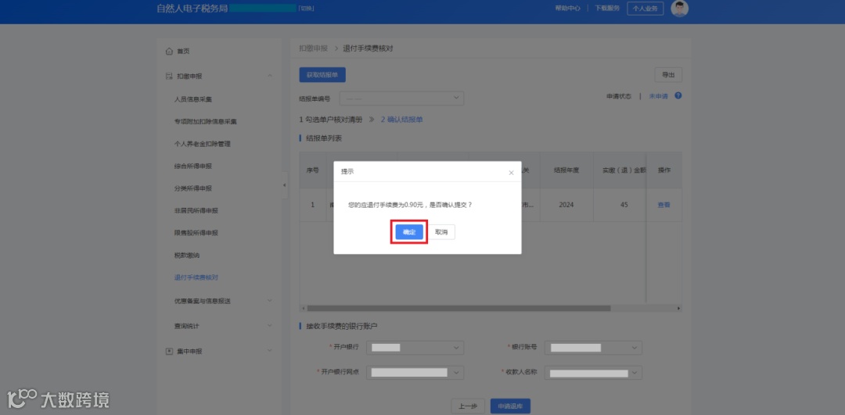Click the 首页 home icon in sidebar
Screen dimensions: 845x415
point(169,51)
